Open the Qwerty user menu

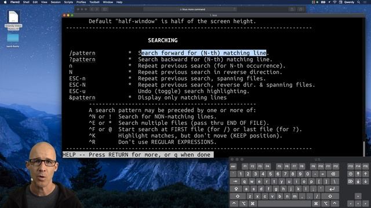(349, 2)
